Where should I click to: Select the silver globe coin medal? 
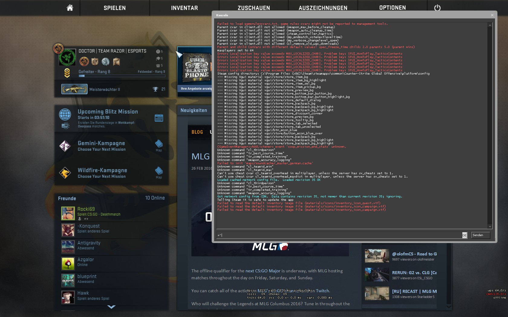106,62
